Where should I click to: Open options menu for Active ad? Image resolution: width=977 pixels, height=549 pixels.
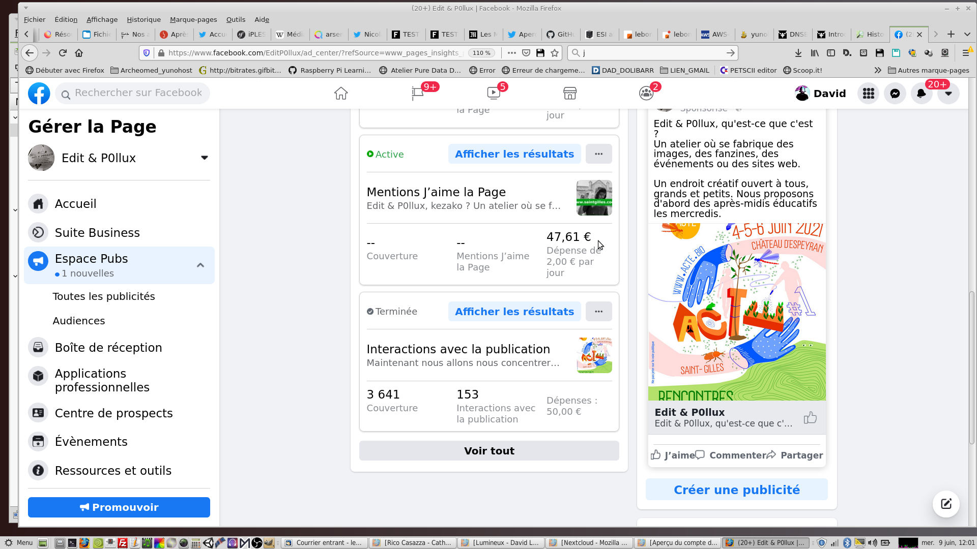598,154
